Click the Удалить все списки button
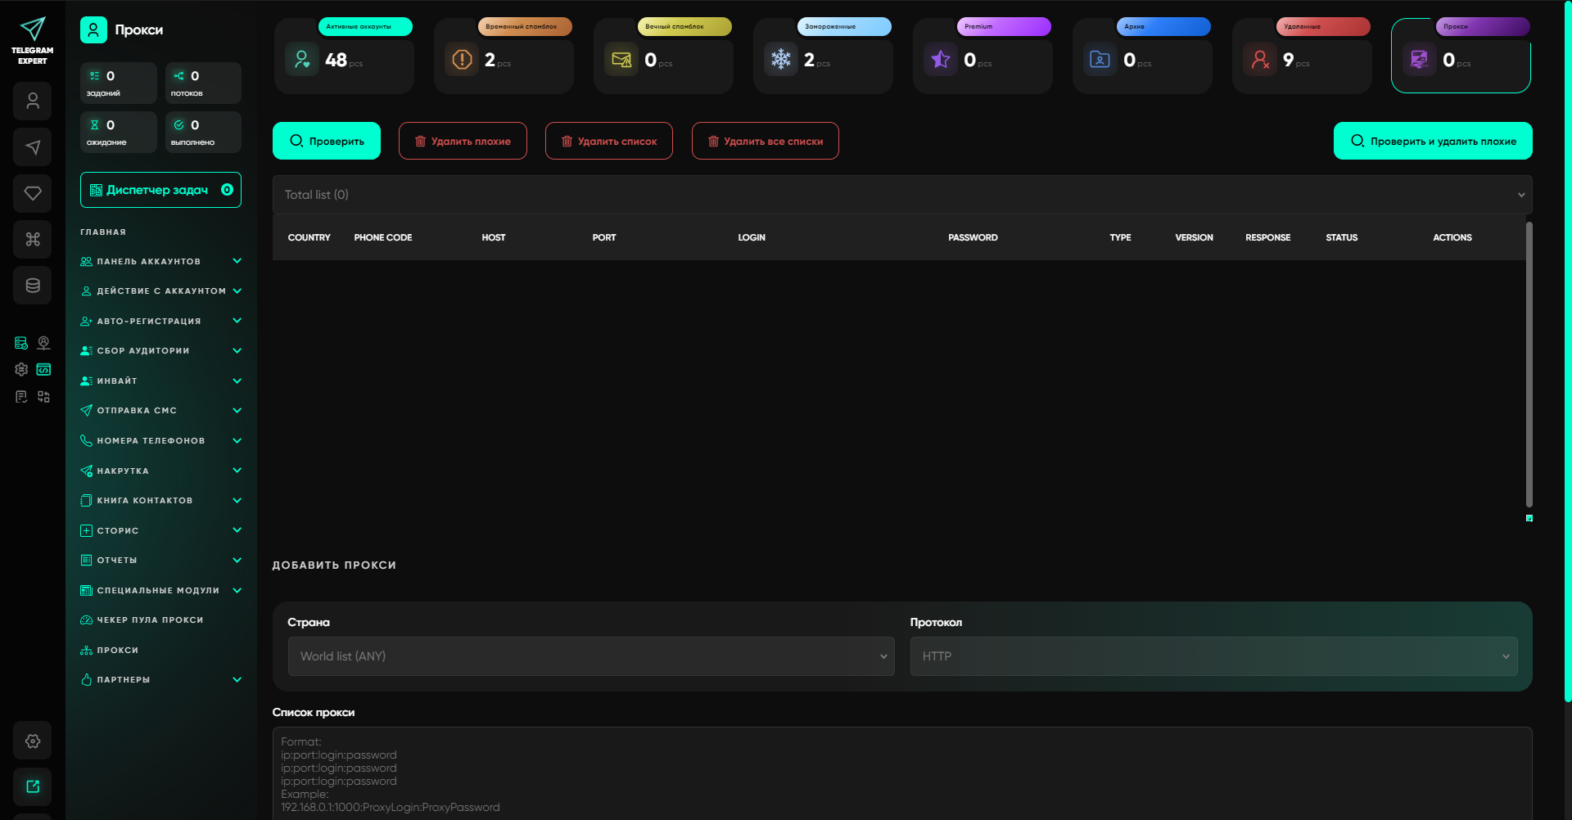This screenshot has width=1572, height=820. [x=765, y=142]
